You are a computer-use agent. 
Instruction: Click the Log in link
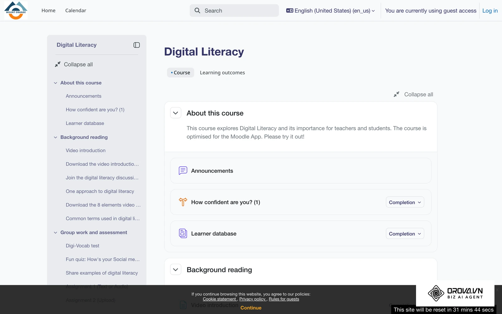tap(490, 11)
